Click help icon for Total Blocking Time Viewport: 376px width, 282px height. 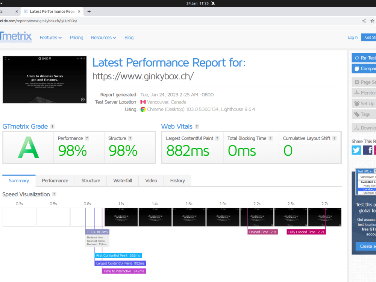[x=270, y=138]
